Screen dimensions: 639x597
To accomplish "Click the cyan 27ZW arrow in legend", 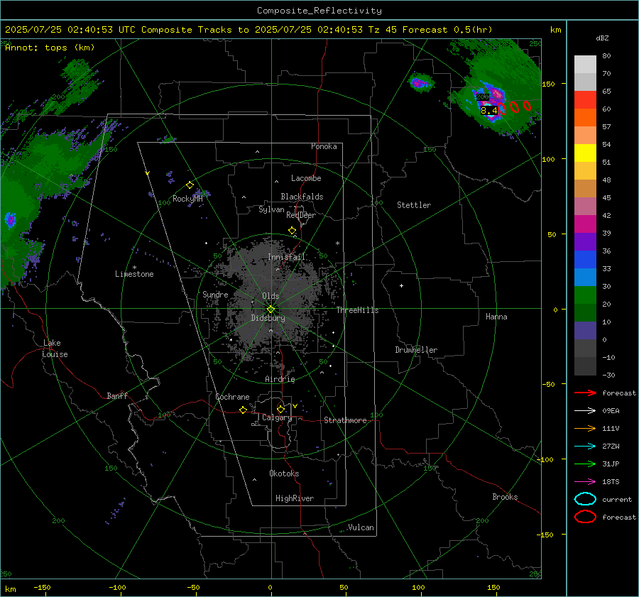I will [585, 447].
